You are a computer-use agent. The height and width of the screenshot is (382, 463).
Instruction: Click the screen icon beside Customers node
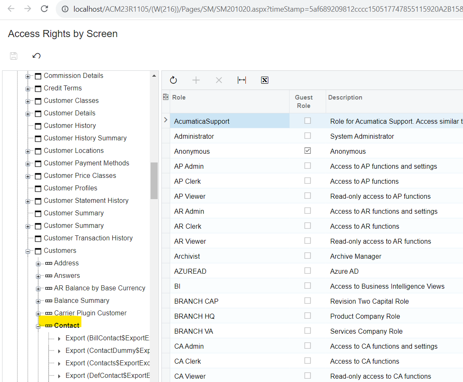[x=38, y=251]
